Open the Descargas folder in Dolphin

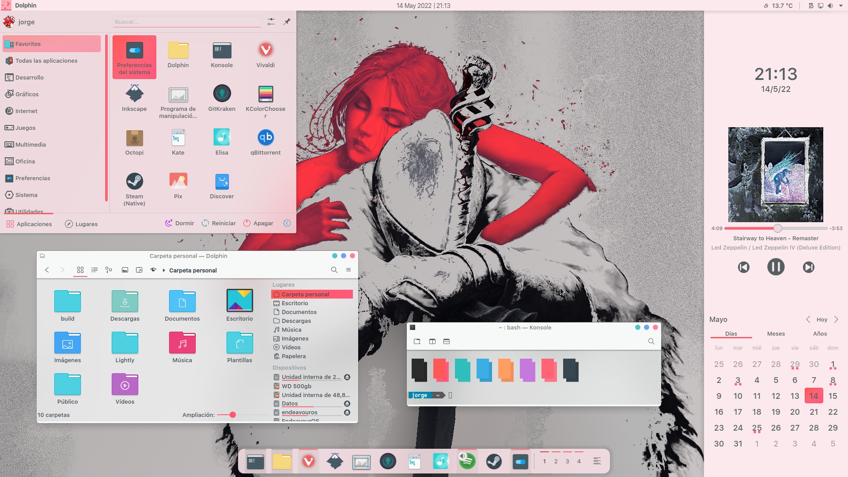[x=125, y=306]
